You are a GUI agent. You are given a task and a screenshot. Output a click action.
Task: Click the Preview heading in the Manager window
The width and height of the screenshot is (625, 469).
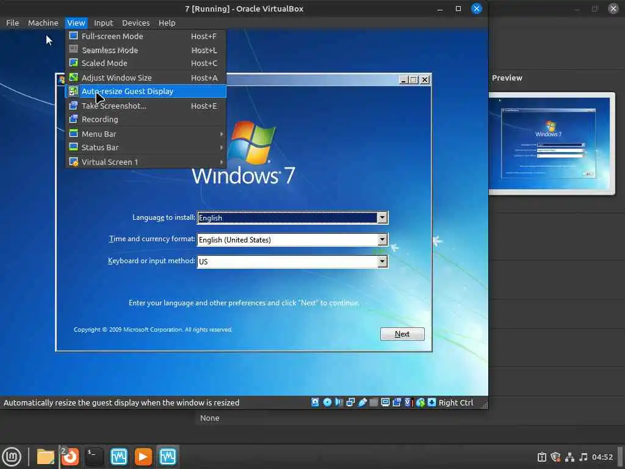[x=507, y=78]
